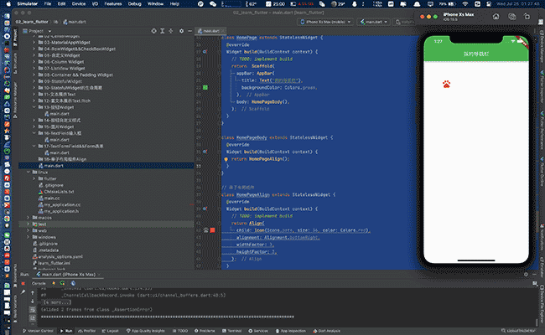Take Simulator screenshot with camera icon

[x=511, y=16]
